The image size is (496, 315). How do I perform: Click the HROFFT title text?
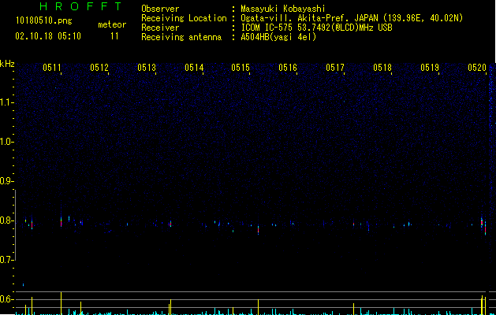pos(81,6)
